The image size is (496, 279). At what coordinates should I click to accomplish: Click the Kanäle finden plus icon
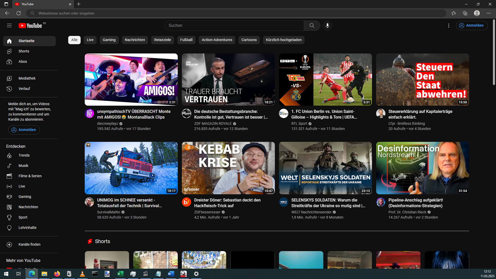coord(9,244)
